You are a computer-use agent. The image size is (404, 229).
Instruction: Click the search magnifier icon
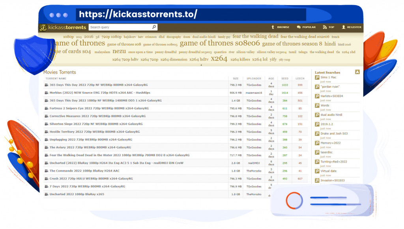154,27
